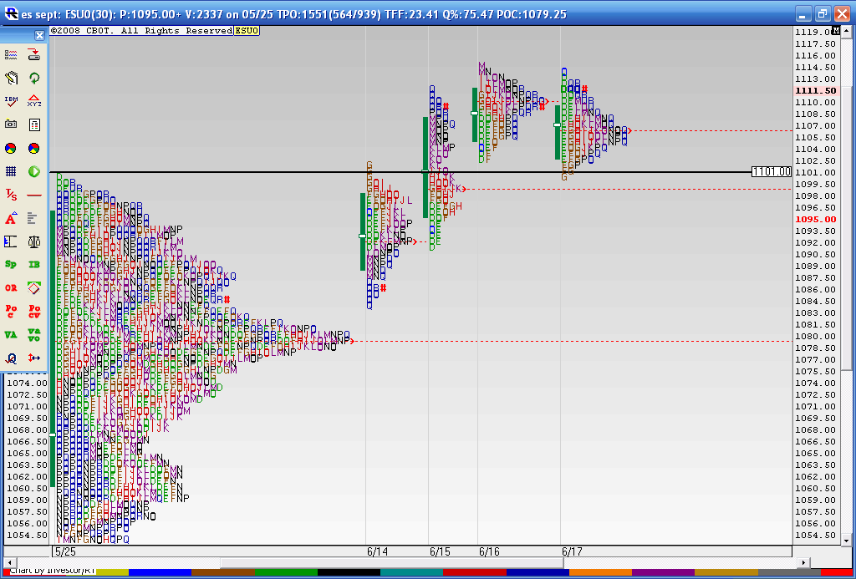This screenshot has width=856, height=579.
Task: Click the yellow ESU0 symbol label
Action: click(x=247, y=31)
